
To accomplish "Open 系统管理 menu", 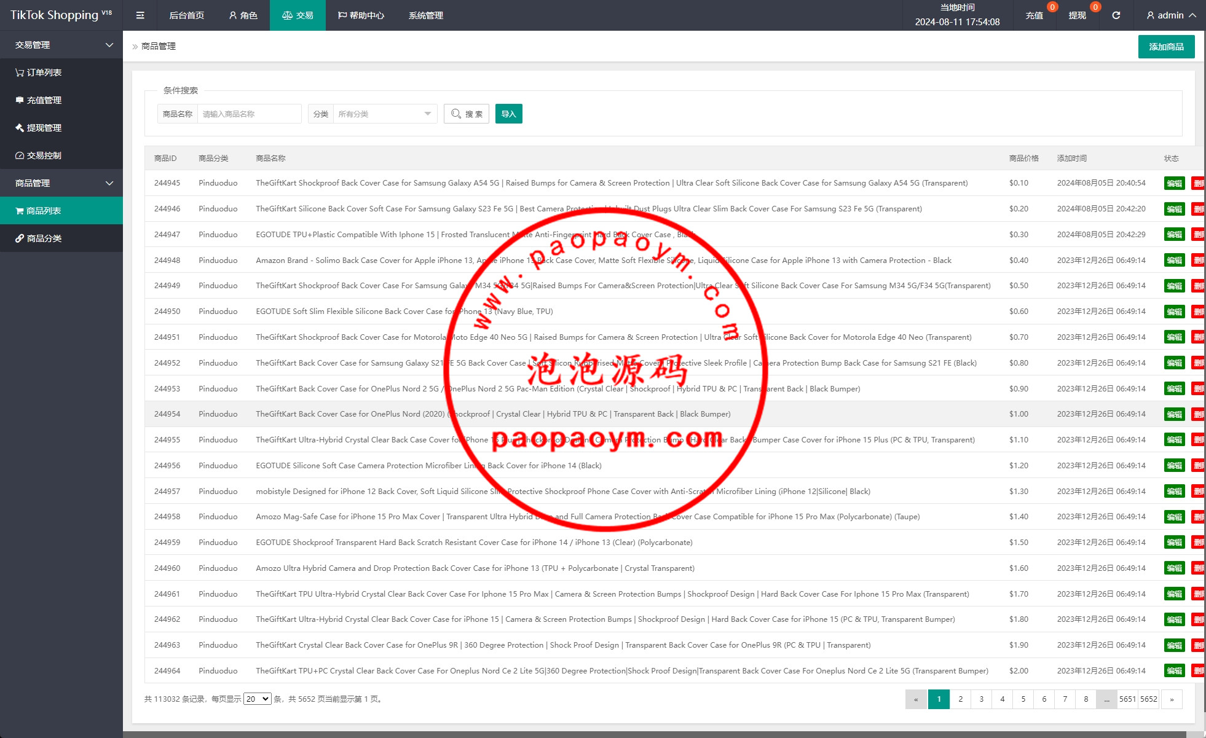I will [x=426, y=15].
